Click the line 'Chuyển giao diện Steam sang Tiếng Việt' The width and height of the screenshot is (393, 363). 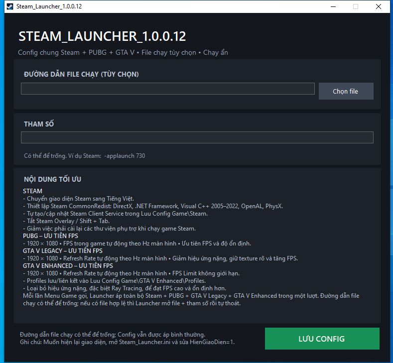[x=78, y=199]
